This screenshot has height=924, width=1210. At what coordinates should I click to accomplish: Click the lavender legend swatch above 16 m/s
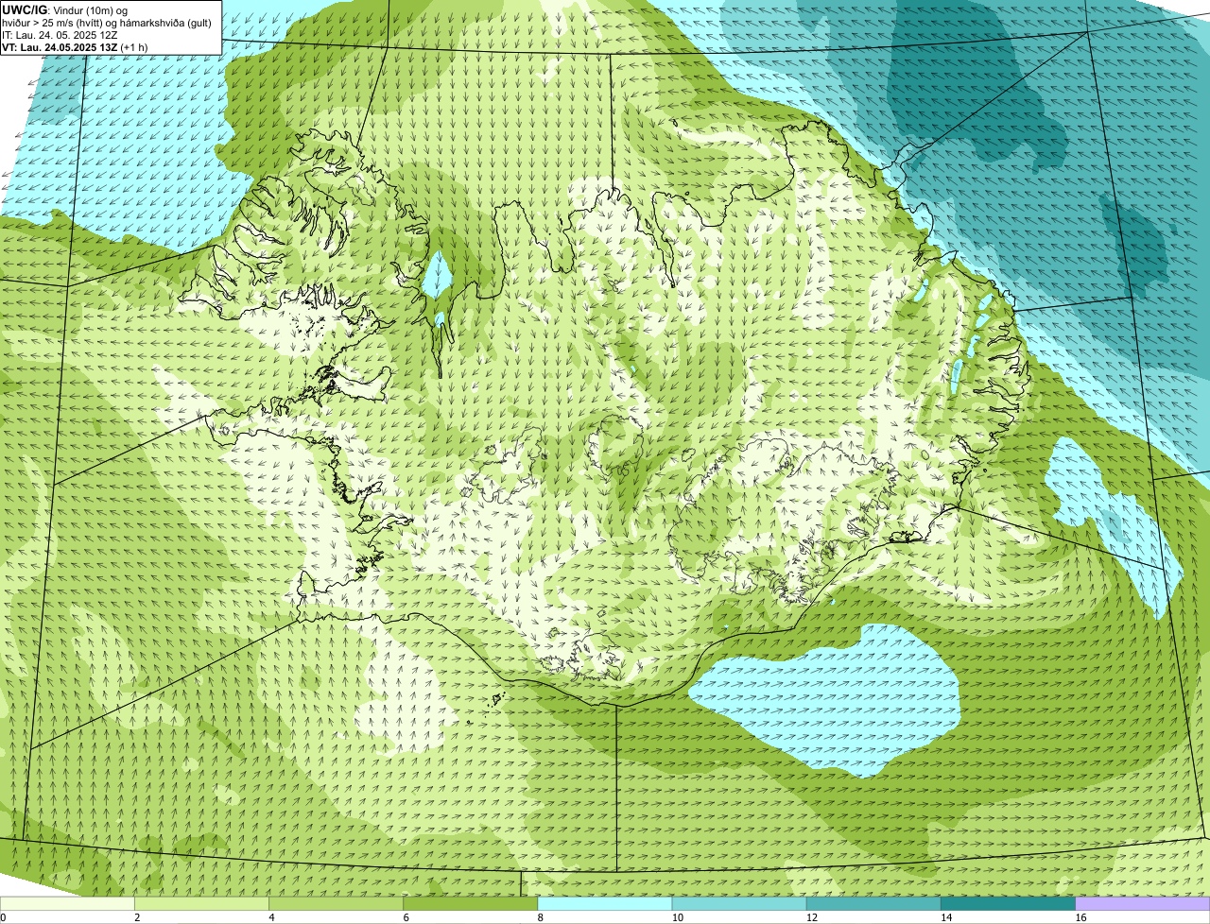1143,903
